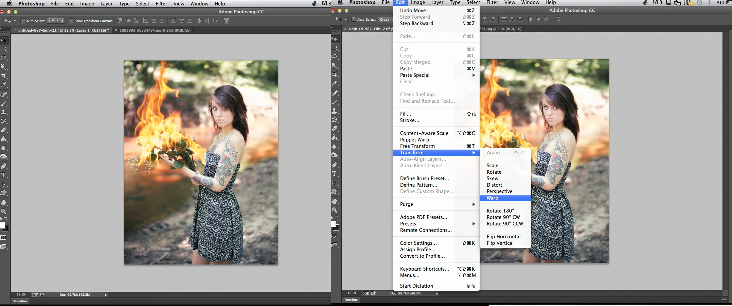
Task: Select the History Brush tool in left window
Action: [4, 121]
